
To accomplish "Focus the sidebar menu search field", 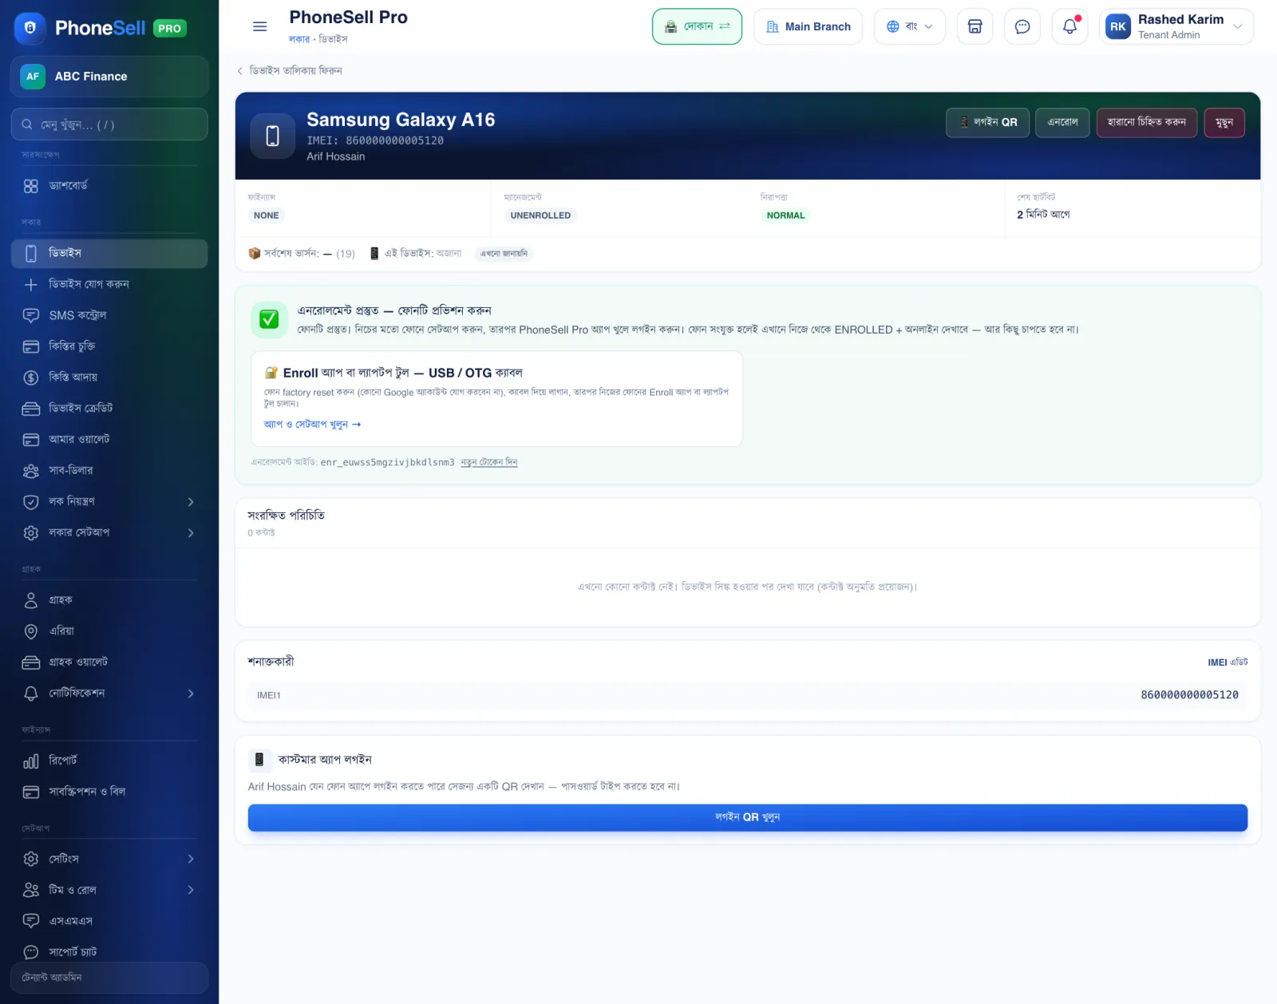I will point(109,125).
